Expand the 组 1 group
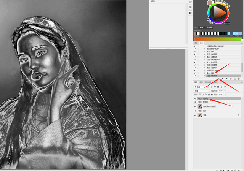Screen dimensions: 244x171 tap(198, 111)
